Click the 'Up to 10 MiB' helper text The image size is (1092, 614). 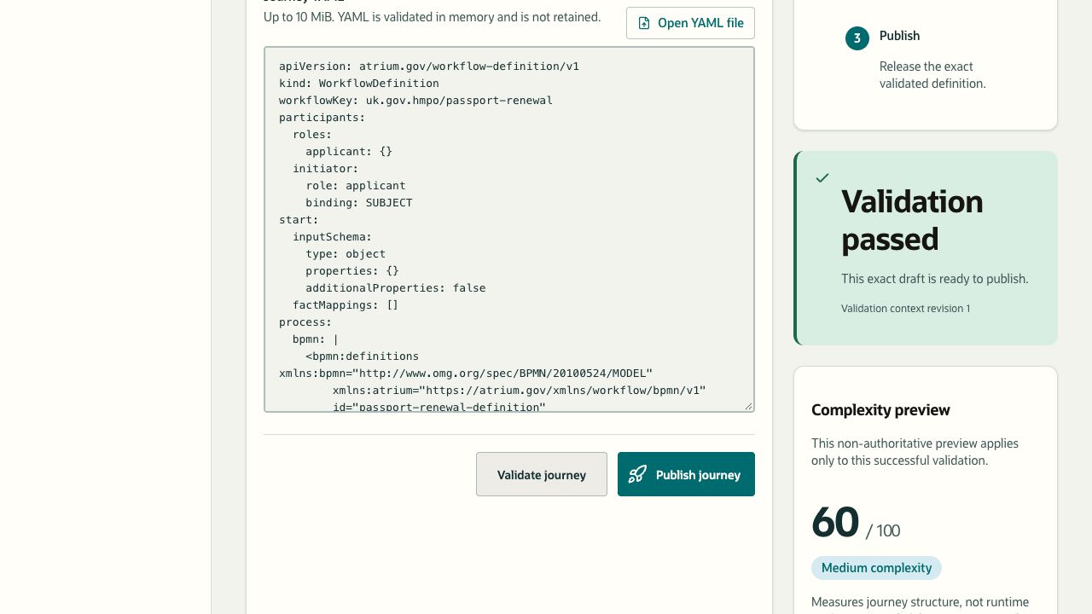[x=432, y=17]
